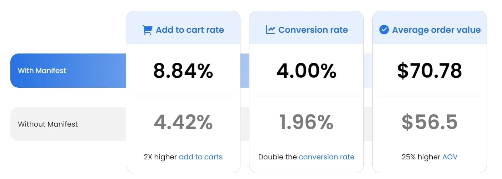502x179 pixels.
Task: Click the conversion rate chart icon
Action: [270, 30]
